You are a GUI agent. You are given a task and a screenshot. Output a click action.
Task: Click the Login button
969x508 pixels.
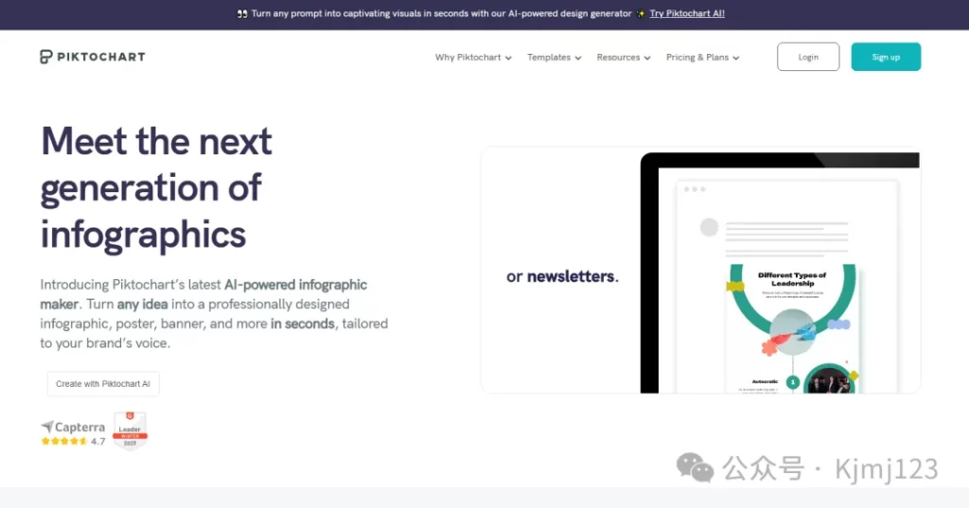coord(808,57)
